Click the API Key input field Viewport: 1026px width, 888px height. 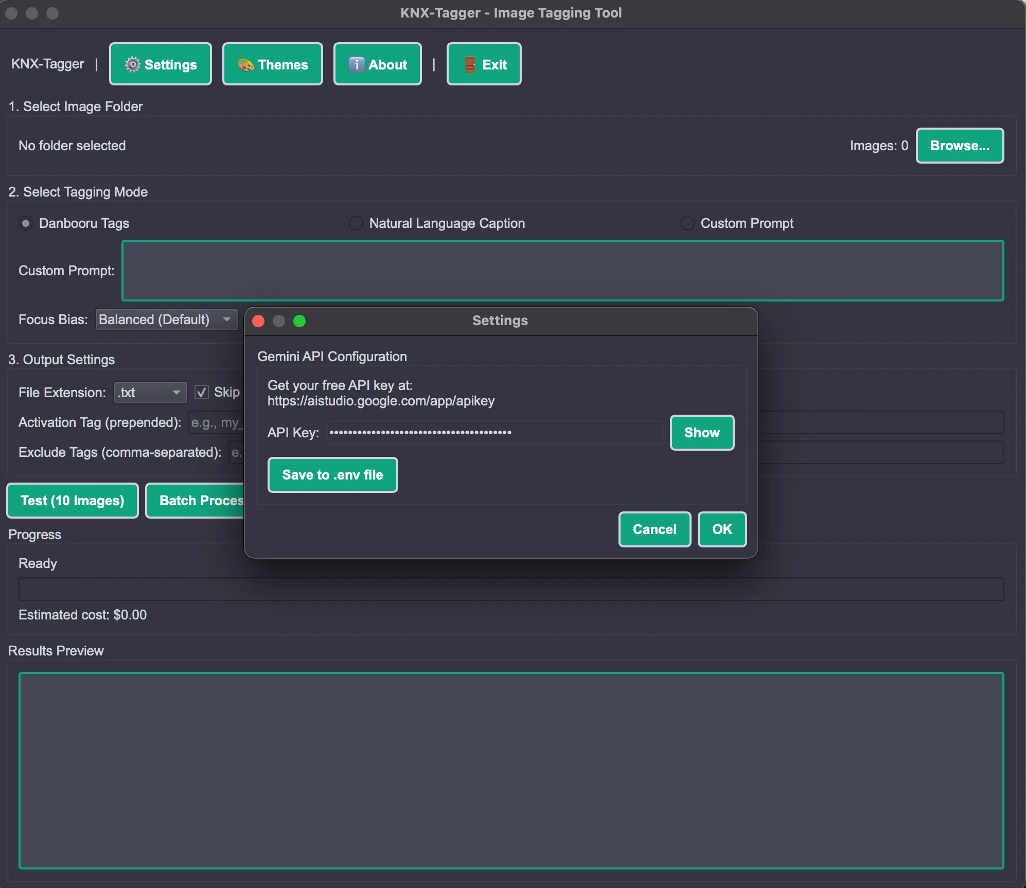tap(494, 433)
